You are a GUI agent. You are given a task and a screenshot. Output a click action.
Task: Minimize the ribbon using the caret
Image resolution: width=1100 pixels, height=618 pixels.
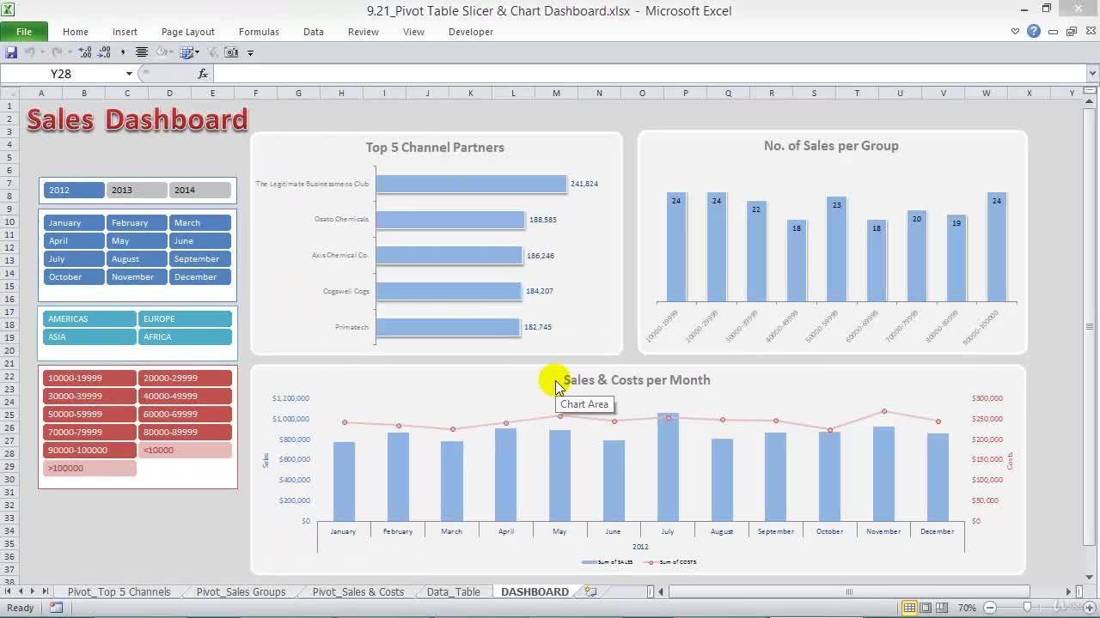pos(1015,32)
